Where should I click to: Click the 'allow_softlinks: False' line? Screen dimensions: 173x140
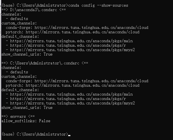[x=26, y=121]
